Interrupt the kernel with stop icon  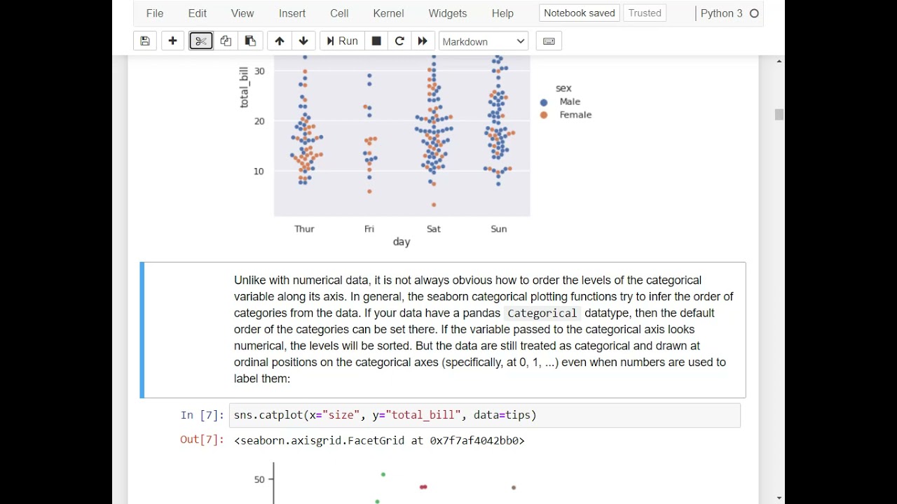[x=376, y=41]
